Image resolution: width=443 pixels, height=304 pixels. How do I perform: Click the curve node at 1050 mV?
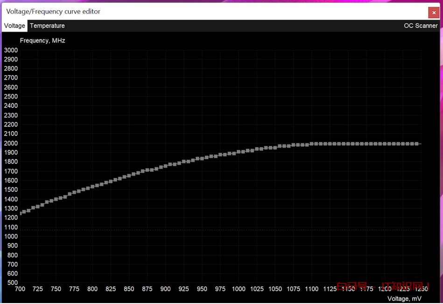click(x=275, y=148)
